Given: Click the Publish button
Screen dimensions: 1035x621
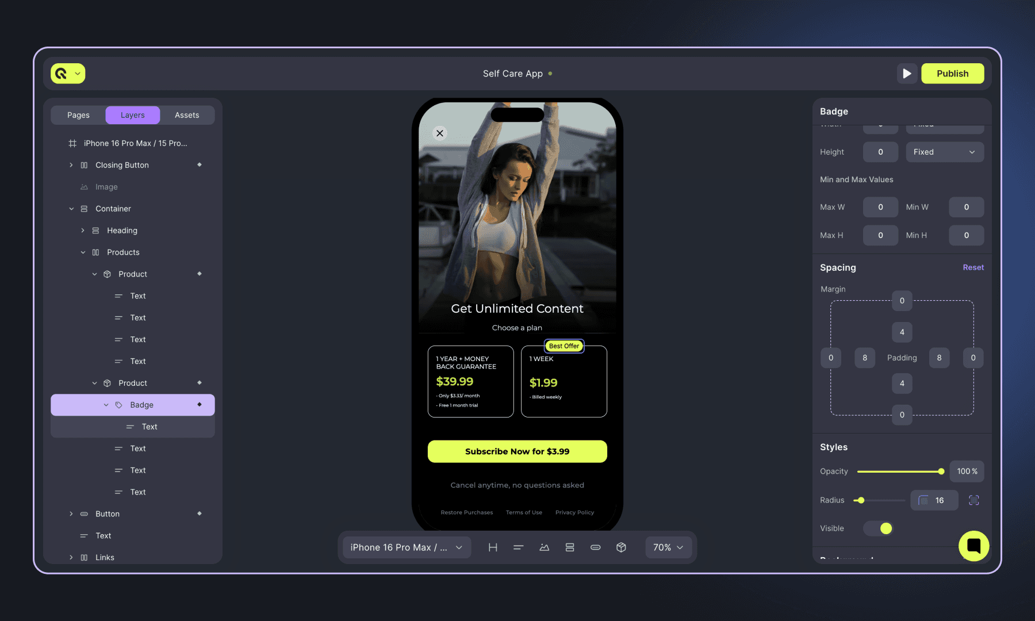Looking at the screenshot, I should click(x=952, y=73).
